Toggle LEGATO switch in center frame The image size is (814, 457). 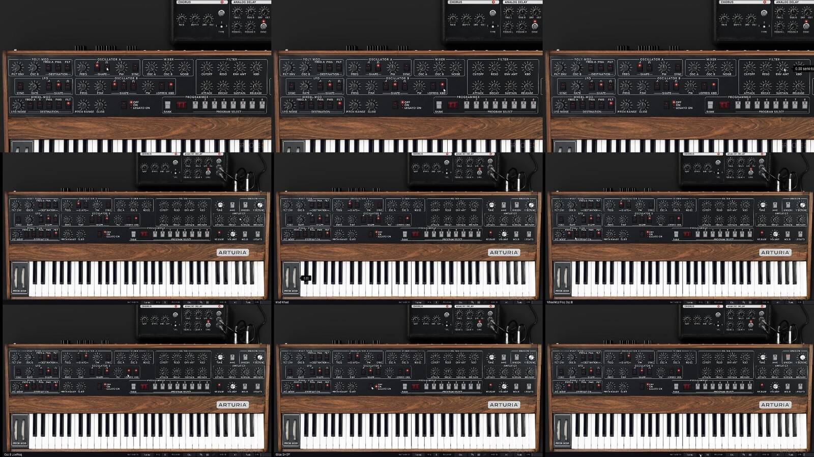pyautogui.click(x=529, y=234)
